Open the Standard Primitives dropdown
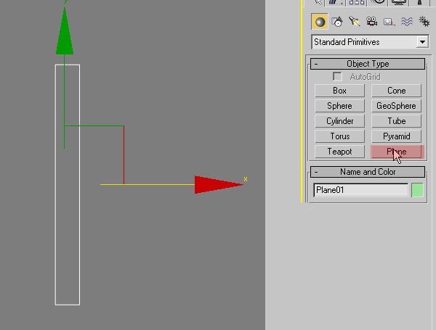Screen dimensions: 436x330 422,42
